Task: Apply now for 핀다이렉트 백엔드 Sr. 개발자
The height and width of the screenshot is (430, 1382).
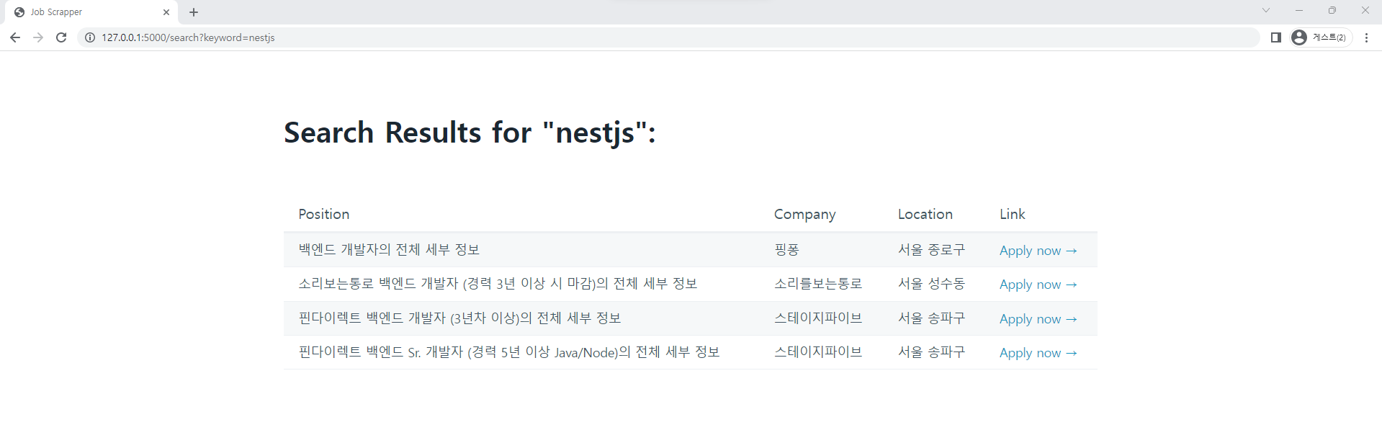Action: 1038,353
